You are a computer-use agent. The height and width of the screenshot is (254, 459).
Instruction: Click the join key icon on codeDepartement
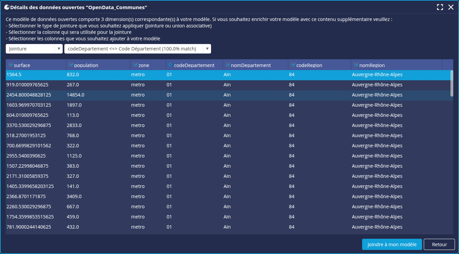pyautogui.click(x=170, y=65)
